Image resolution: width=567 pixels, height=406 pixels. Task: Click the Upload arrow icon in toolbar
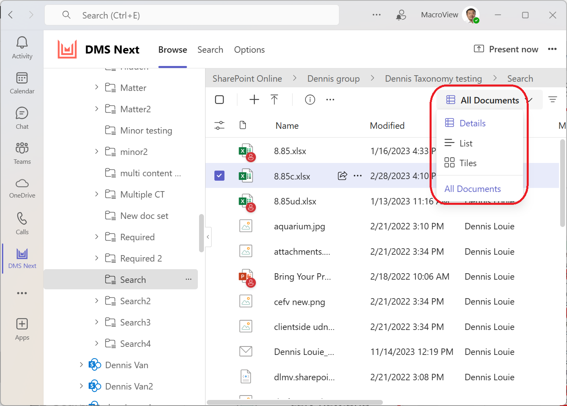(274, 99)
